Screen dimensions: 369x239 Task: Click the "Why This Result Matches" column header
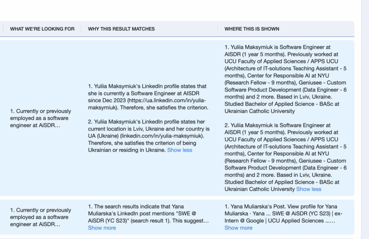point(121,29)
